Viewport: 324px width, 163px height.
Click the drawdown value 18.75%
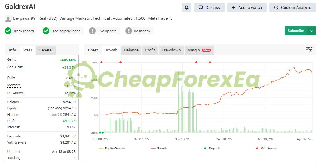tap(70, 93)
